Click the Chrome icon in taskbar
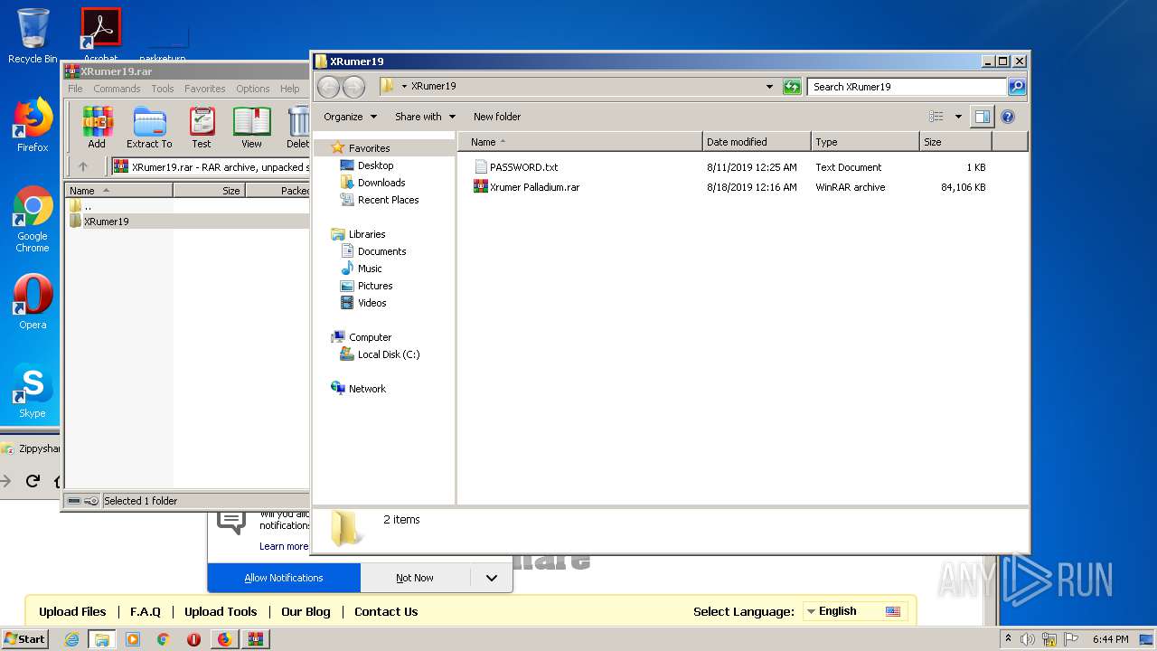The image size is (1157, 651). pyautogui.click(x=164, y=639)
